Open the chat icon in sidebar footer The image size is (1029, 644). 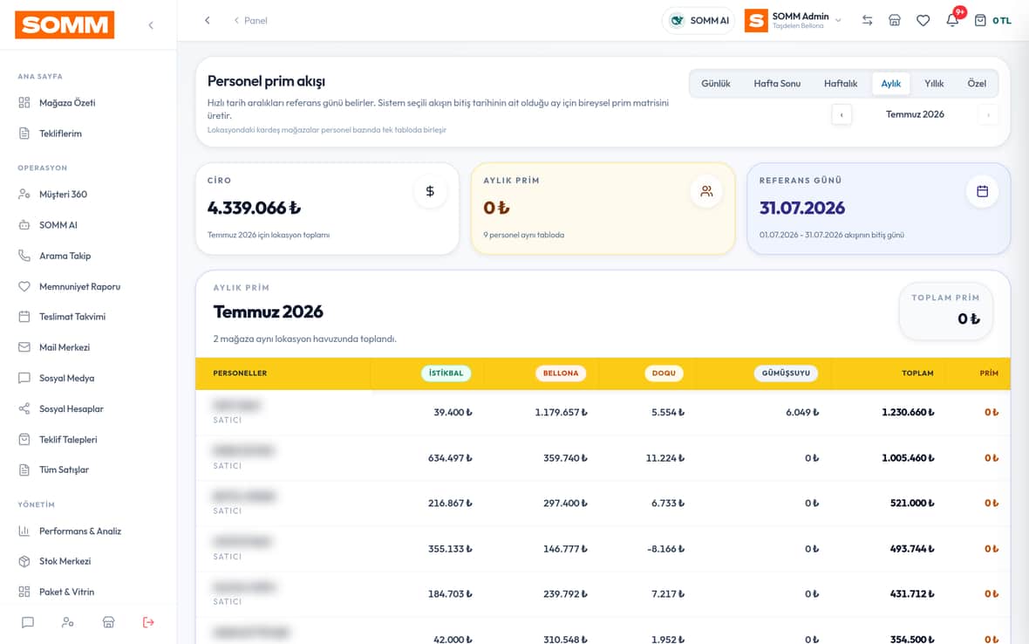point(28,622)
